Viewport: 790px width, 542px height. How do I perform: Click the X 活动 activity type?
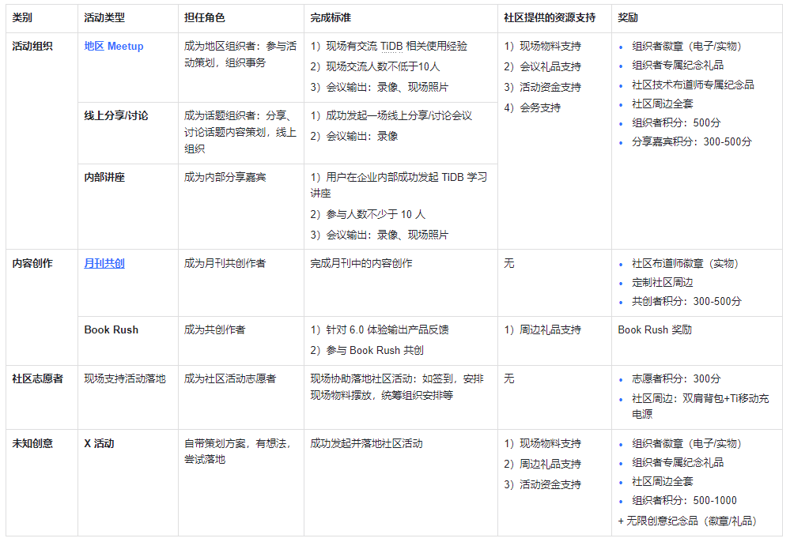pyautogui.click(x=99, y=443)
